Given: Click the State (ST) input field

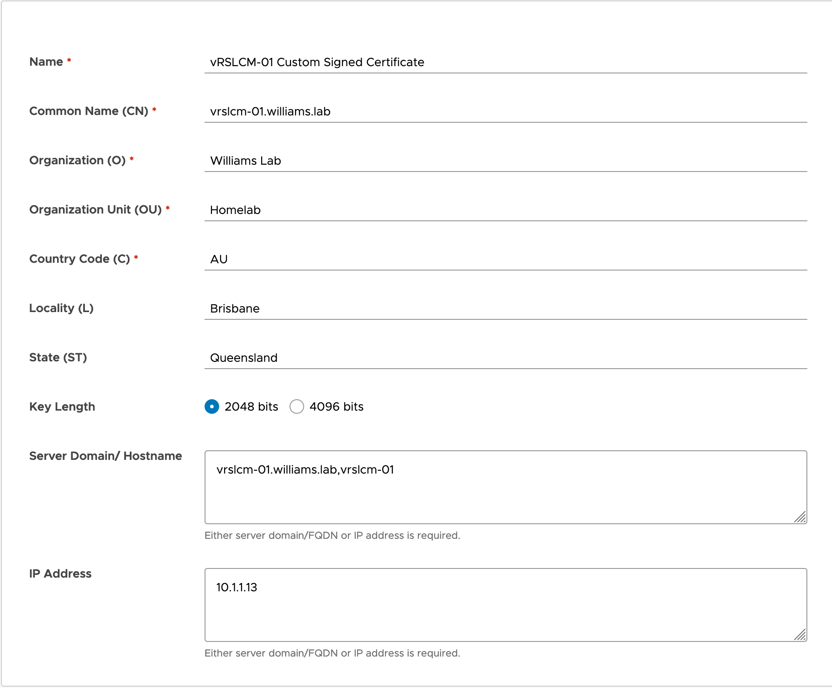Looking at the screenshot, I should (x=506, y=358).
